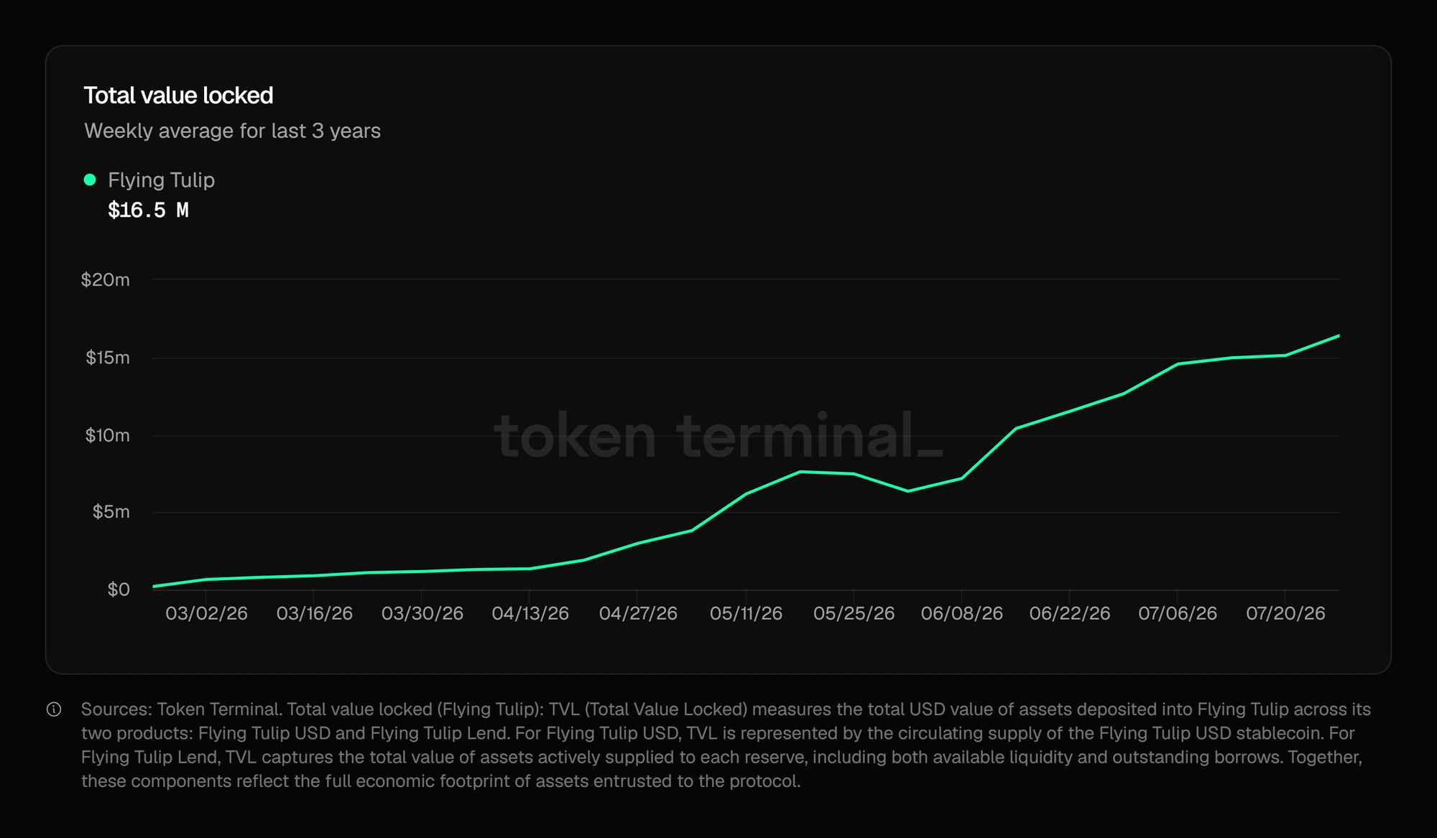Select the Flying Tulip legend label

(x=161, y=180)
